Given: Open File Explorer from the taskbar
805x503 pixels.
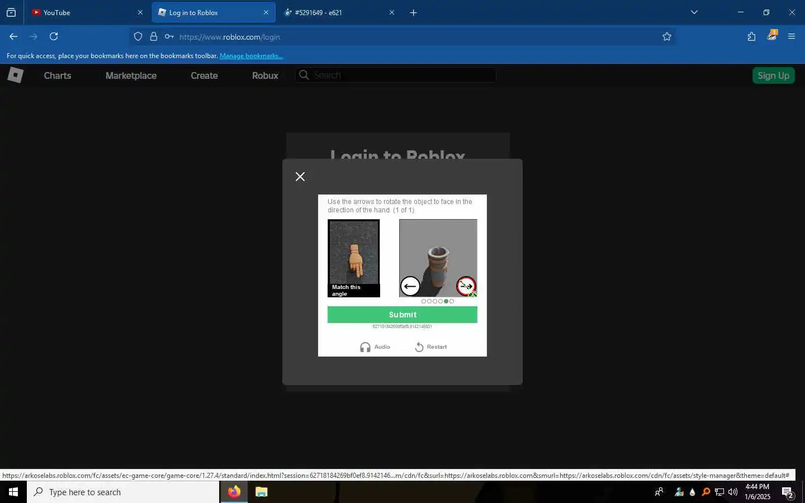Looking at the screenshot, I should [x=262, y=492].
